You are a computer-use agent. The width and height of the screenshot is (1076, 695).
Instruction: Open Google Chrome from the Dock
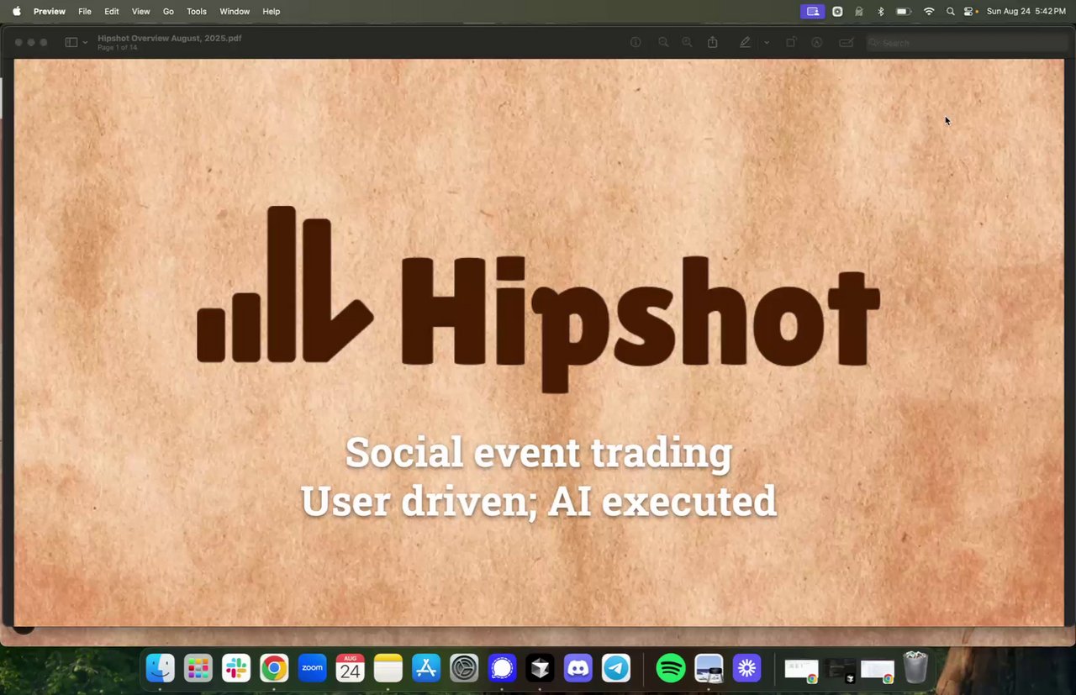tap(274, 668)
